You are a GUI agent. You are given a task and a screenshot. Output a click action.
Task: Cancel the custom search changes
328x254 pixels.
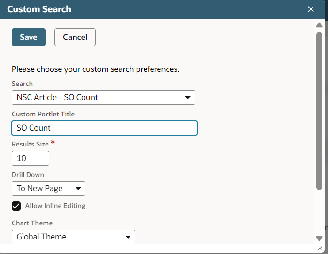pos(75,37)
